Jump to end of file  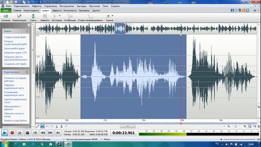[x=58, y=133]
